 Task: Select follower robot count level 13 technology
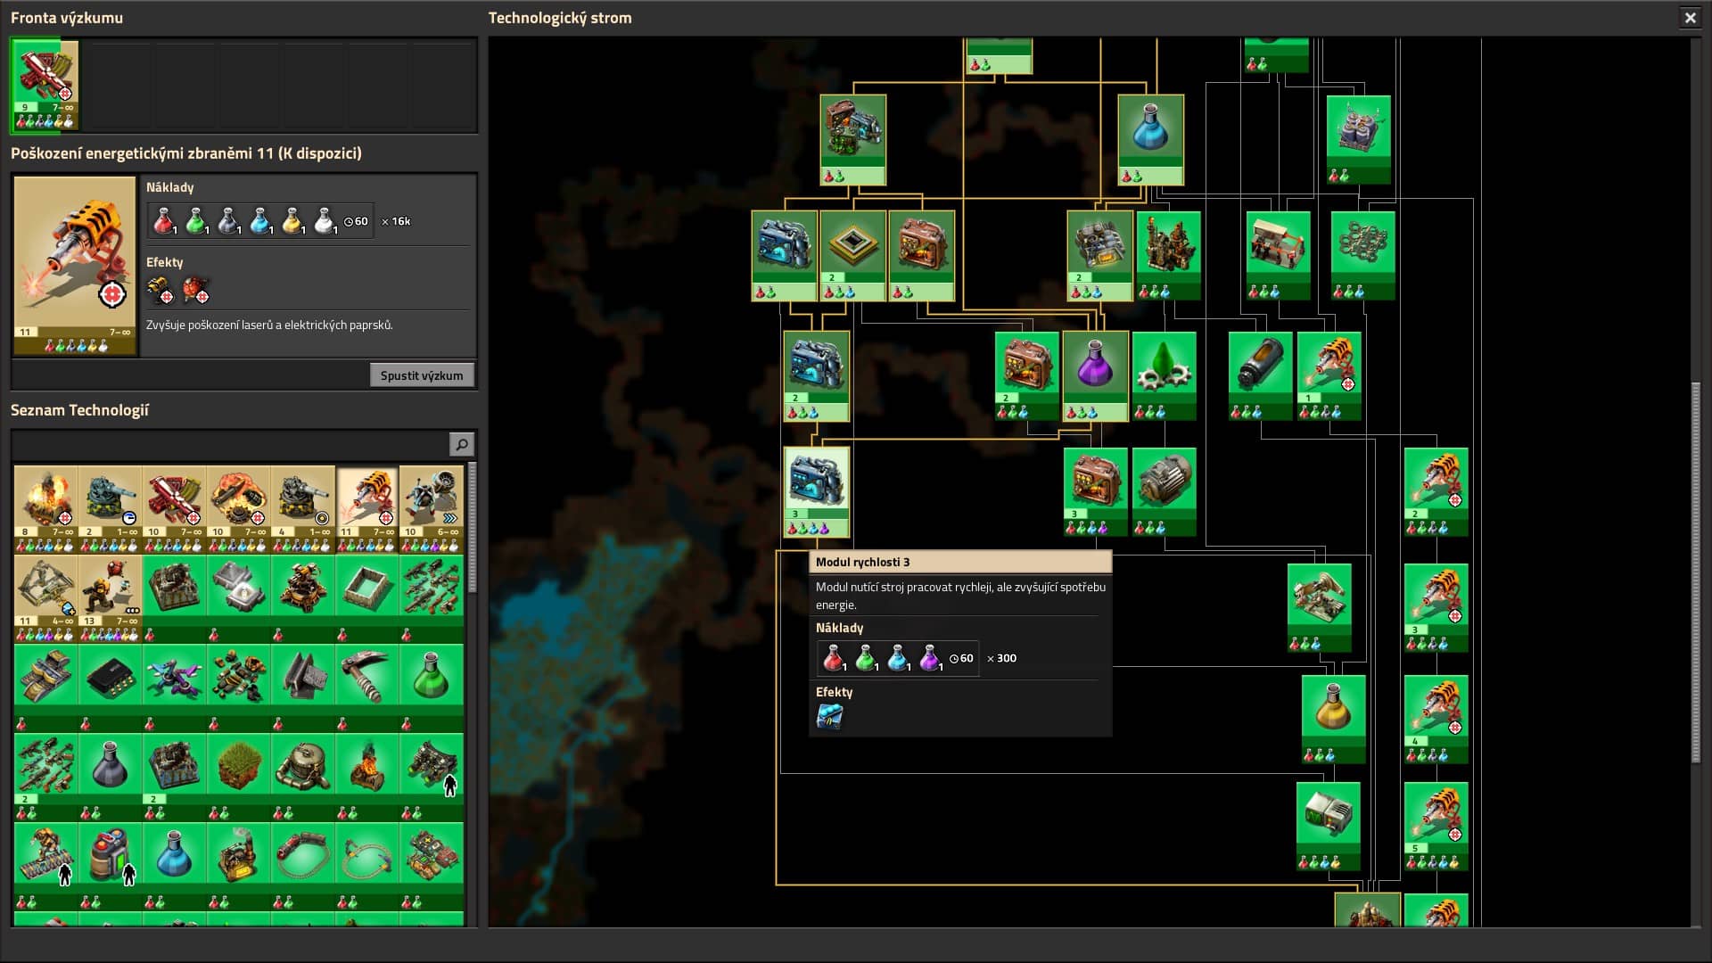111,597
